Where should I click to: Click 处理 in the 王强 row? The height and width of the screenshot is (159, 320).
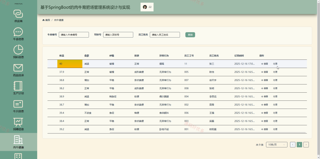(275, 113)
